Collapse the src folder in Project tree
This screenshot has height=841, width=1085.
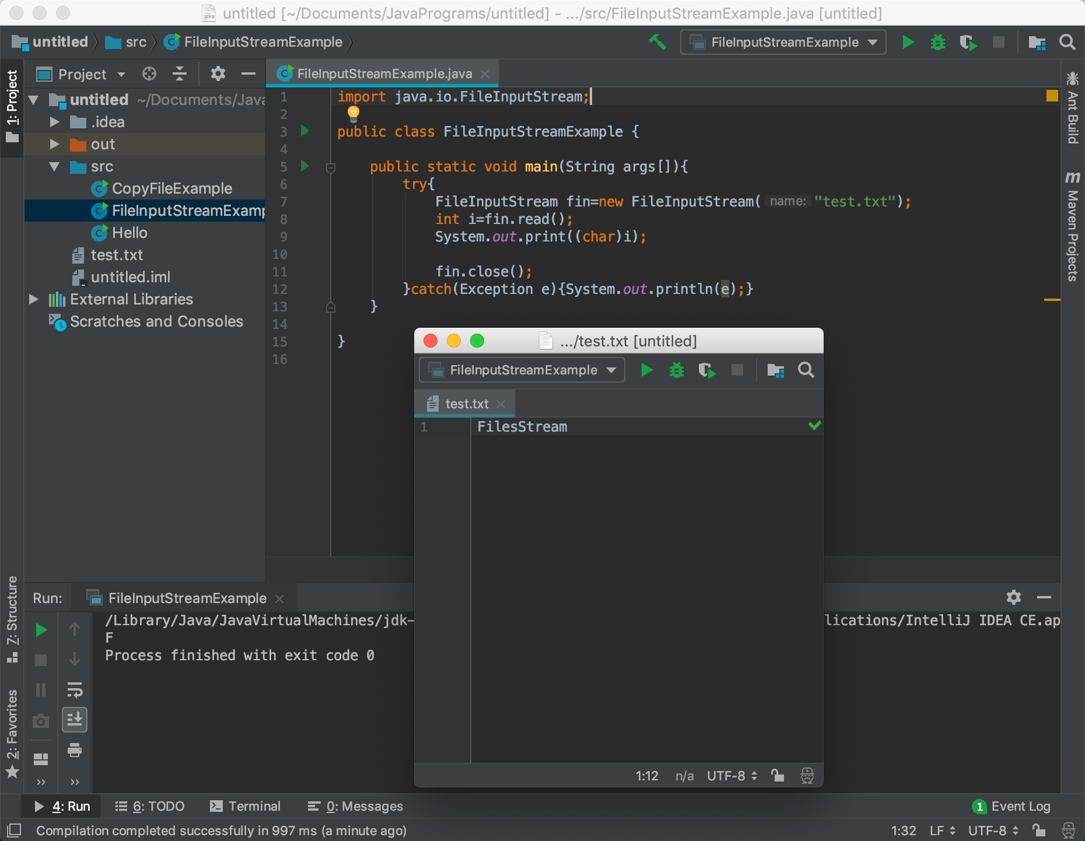click(55, 167)
